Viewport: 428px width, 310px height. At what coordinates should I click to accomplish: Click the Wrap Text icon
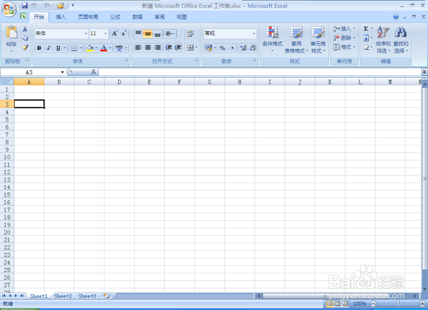point(190,33)
